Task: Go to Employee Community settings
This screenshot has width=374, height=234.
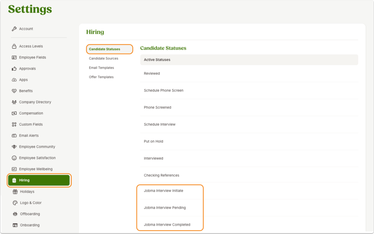Action: [x=37, y=147]
